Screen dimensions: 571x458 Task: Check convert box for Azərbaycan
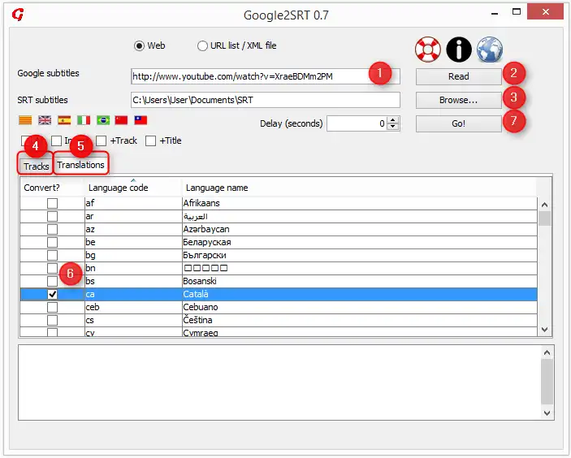(x=53, y=229)
